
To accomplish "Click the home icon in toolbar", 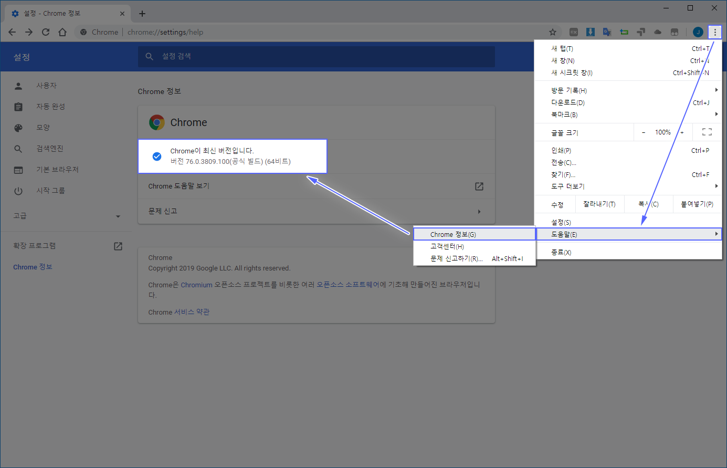I will pyautogui.click(x=62, y=32).
